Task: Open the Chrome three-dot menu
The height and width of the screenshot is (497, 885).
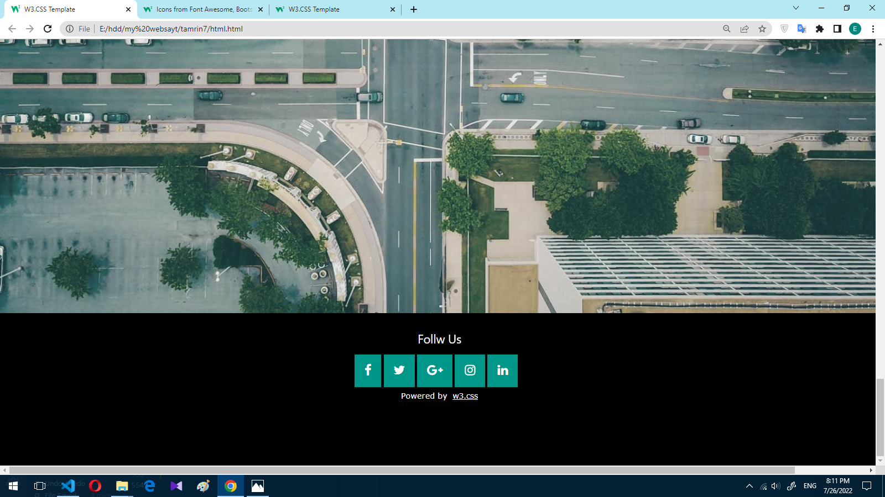Action: point(873,29)
